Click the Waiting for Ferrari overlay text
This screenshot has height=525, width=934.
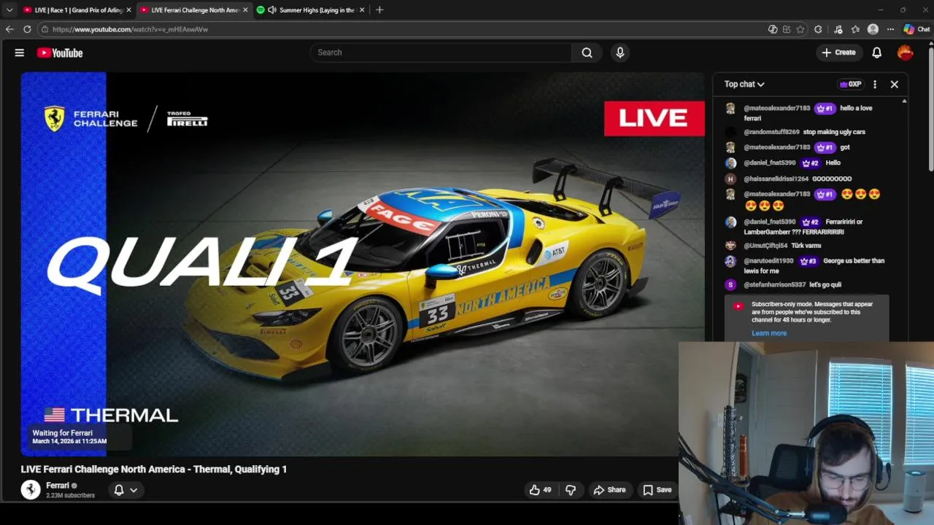[63, 433]
